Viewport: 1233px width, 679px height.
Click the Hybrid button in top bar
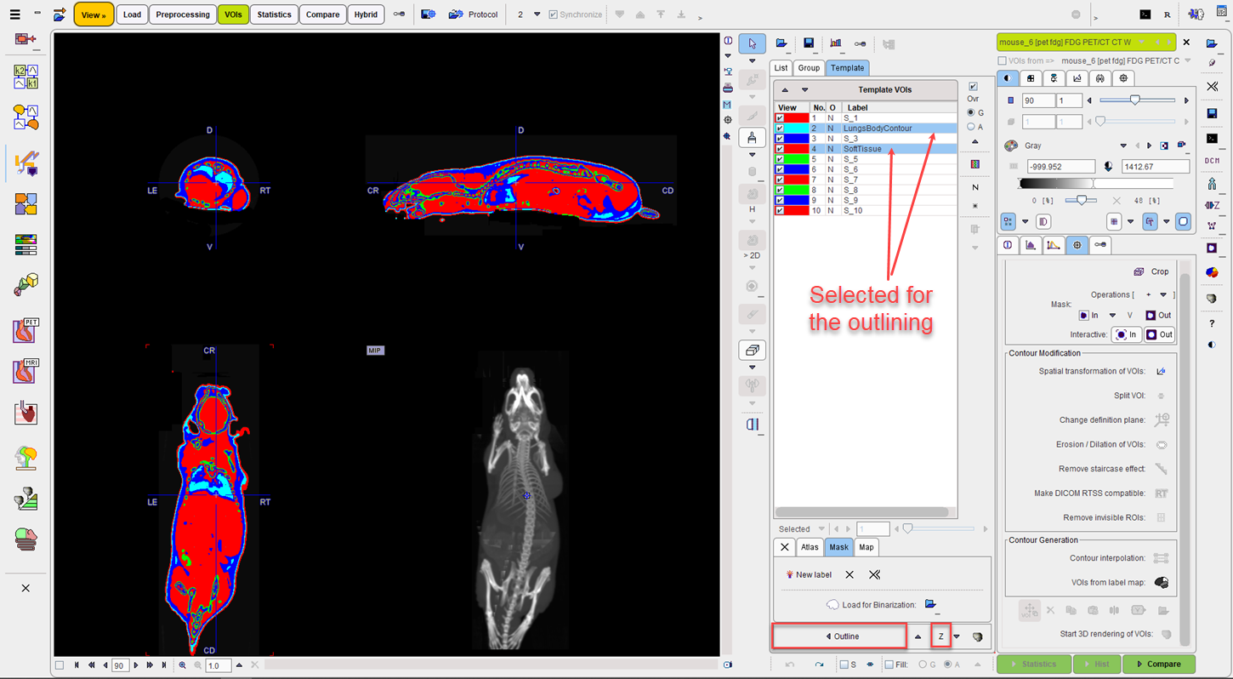tap(366, 14)
